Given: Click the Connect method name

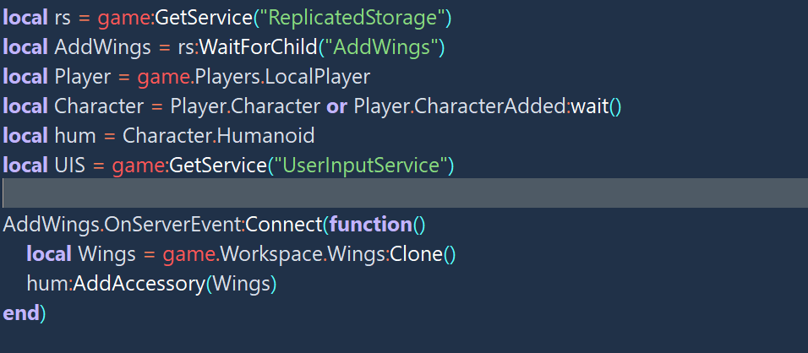Looking at the screenshot, I should tap(283, 225).
